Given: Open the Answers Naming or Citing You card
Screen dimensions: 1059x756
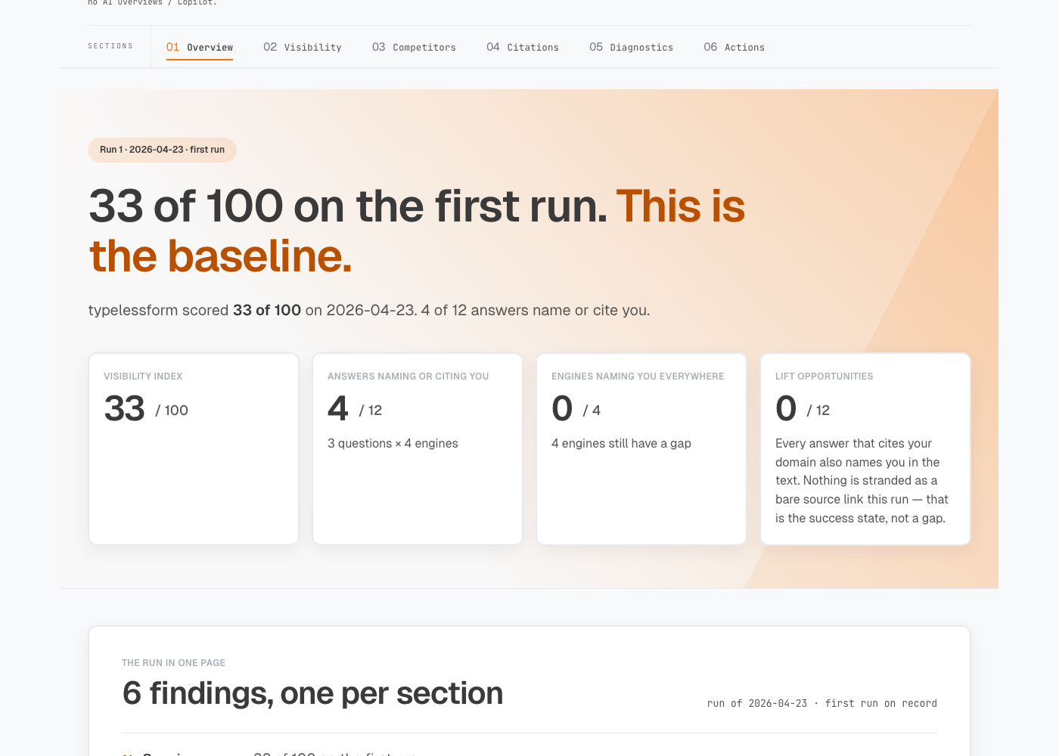Looking at the screenshot, I should point(418,449).
